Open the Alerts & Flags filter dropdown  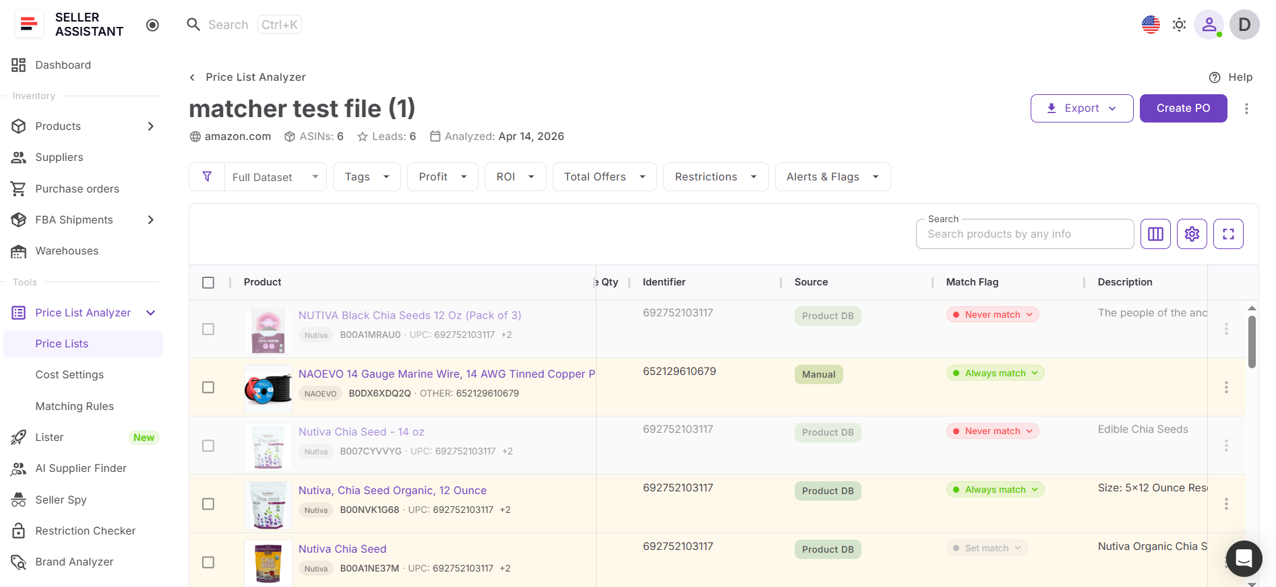[832, 176]
